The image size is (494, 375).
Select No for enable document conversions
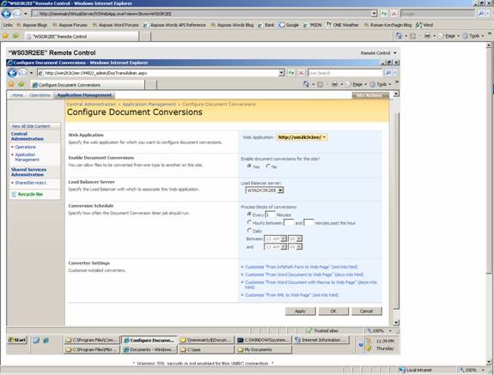268,166
